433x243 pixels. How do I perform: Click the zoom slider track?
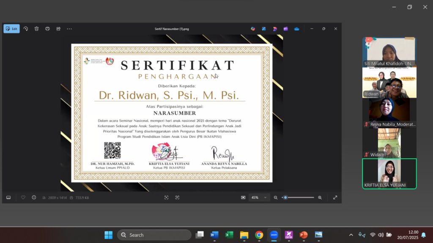tap(300, 197)
